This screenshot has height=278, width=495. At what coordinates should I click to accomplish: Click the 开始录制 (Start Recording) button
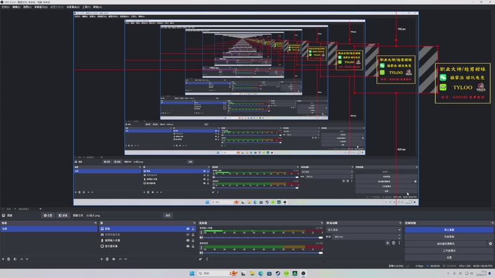(x=449, y=237)
